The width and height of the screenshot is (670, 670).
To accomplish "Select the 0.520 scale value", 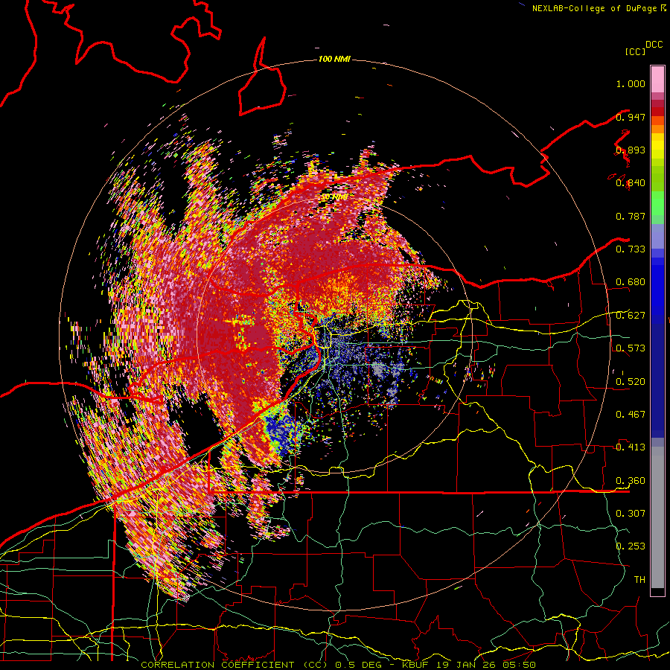I will 631,382.
